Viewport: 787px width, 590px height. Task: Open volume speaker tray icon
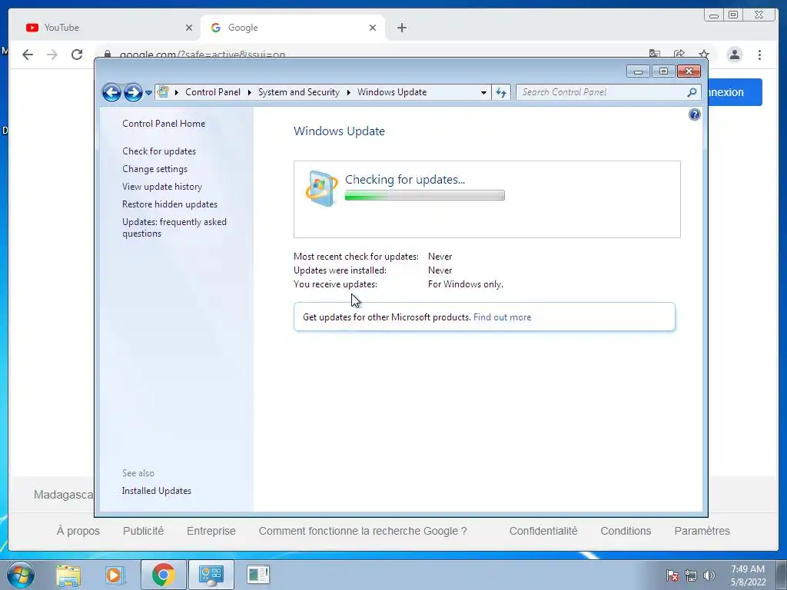(x=709, y=575)
